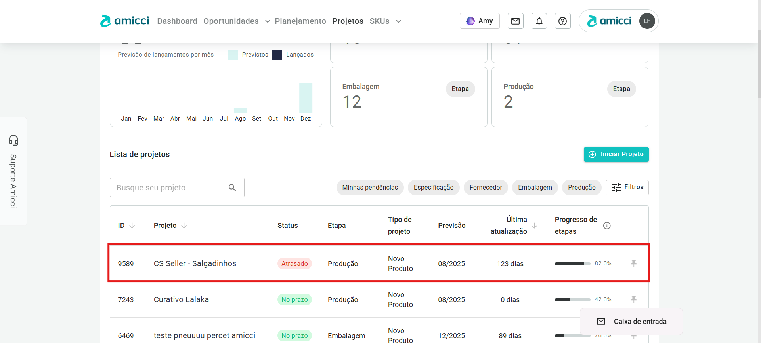Click the search magnifier icon
The width and height of the screenshot is (761, 343).
(232, 188)
